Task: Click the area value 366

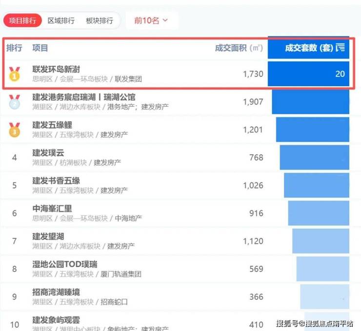Action: (256, 297)
